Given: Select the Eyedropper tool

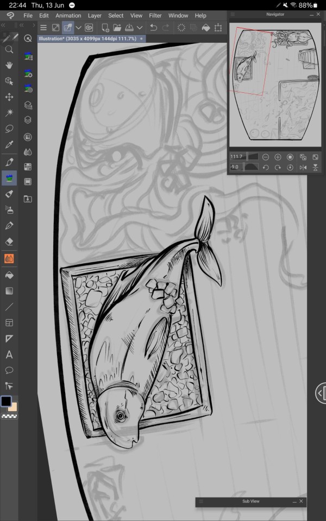Looking at the screenshot, I should point(9,145).
